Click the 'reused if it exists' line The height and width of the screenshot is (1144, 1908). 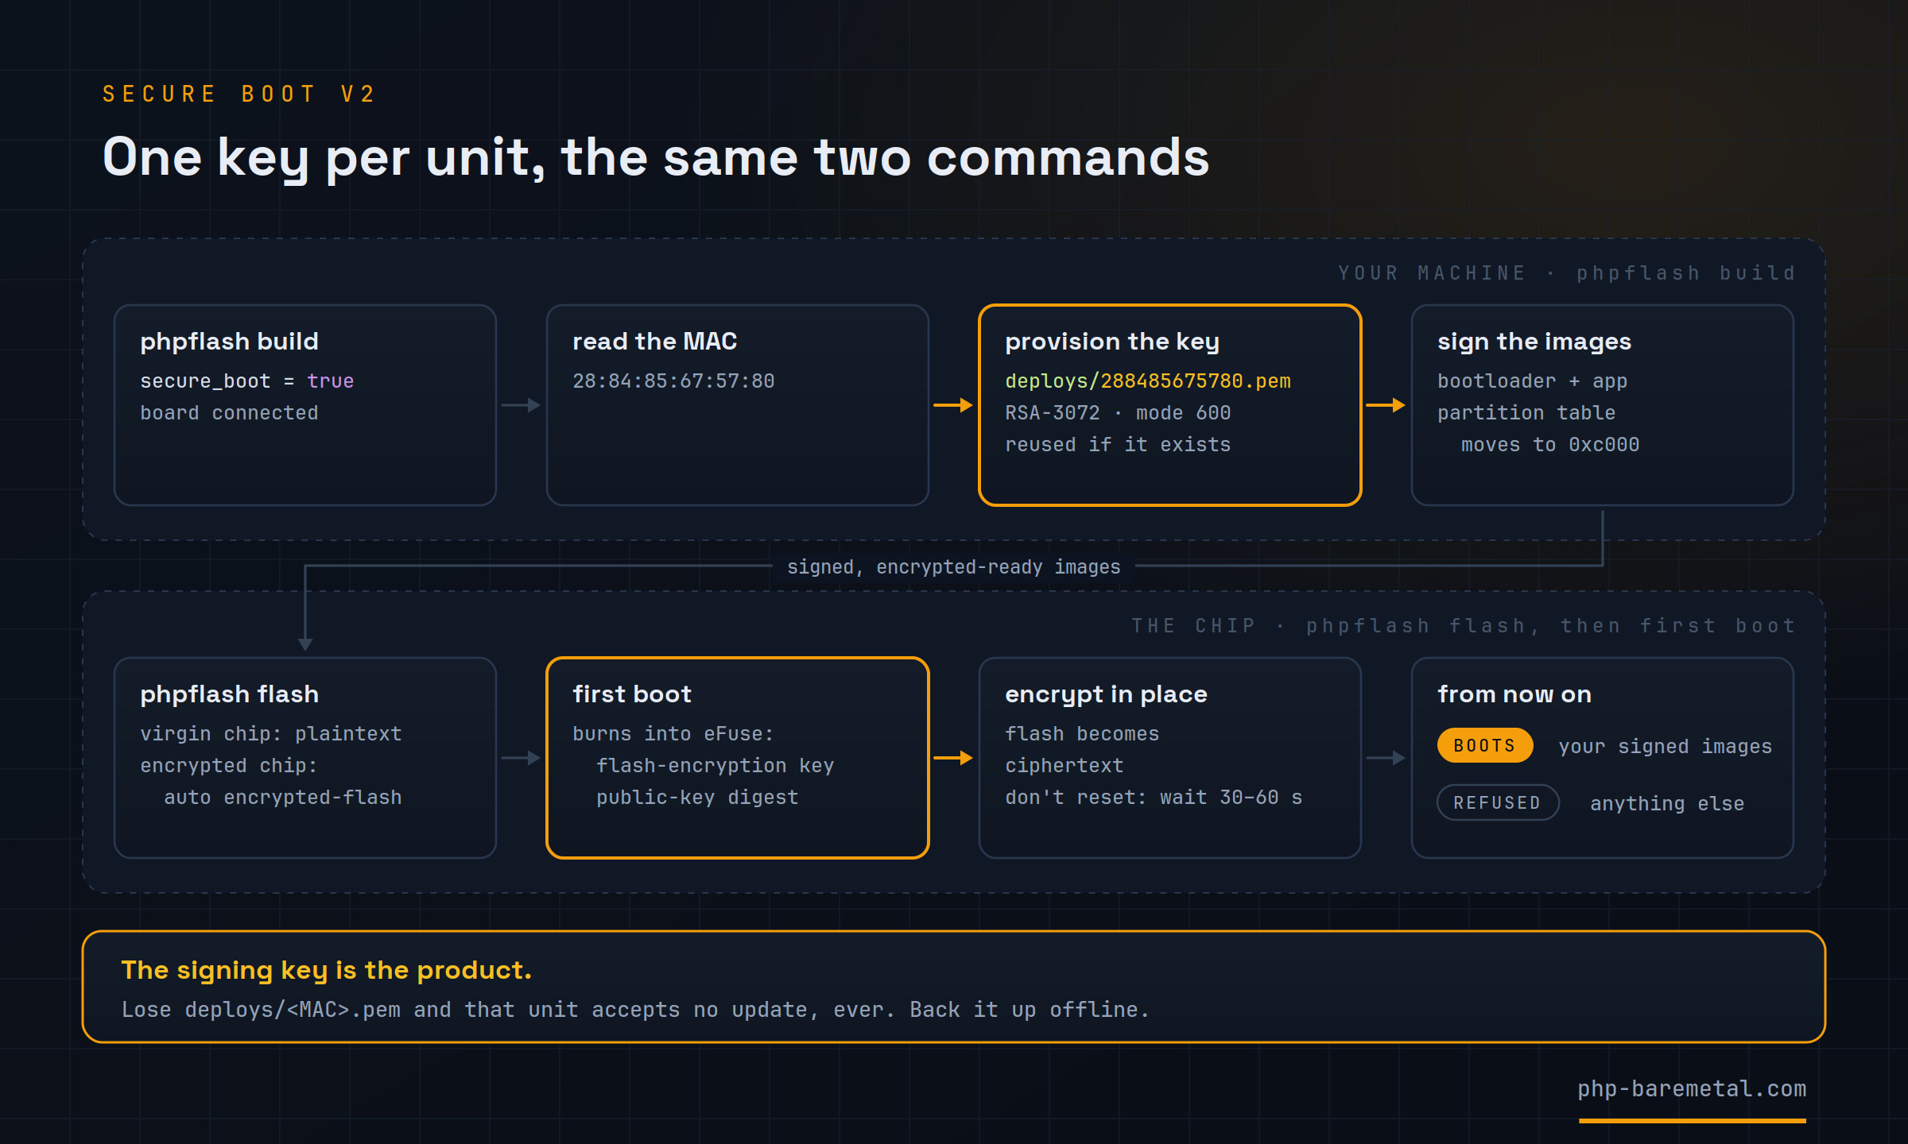click(x=1118, y=445)
